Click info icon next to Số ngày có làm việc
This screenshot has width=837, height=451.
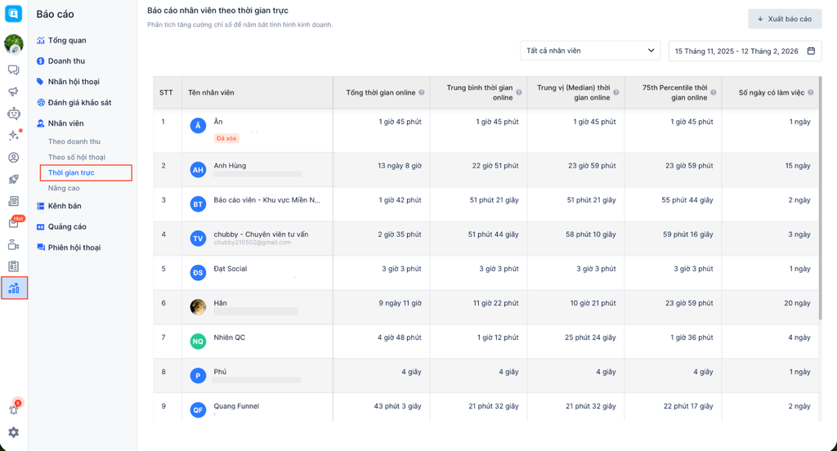pos(811,93)
